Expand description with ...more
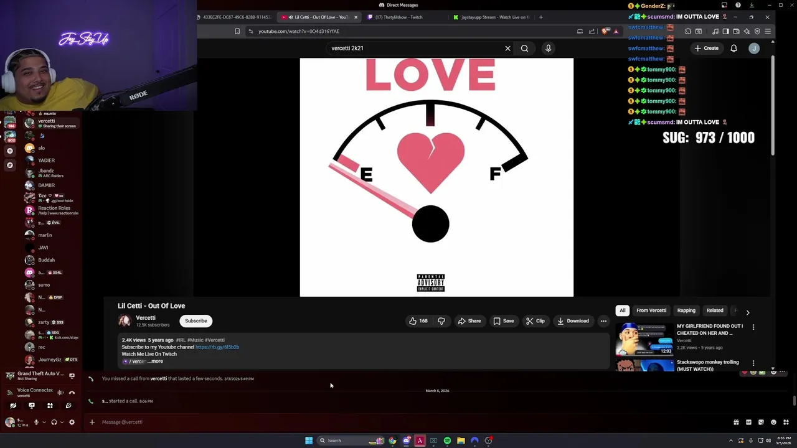Screen dimensions: 797x448 coord(156,362)
